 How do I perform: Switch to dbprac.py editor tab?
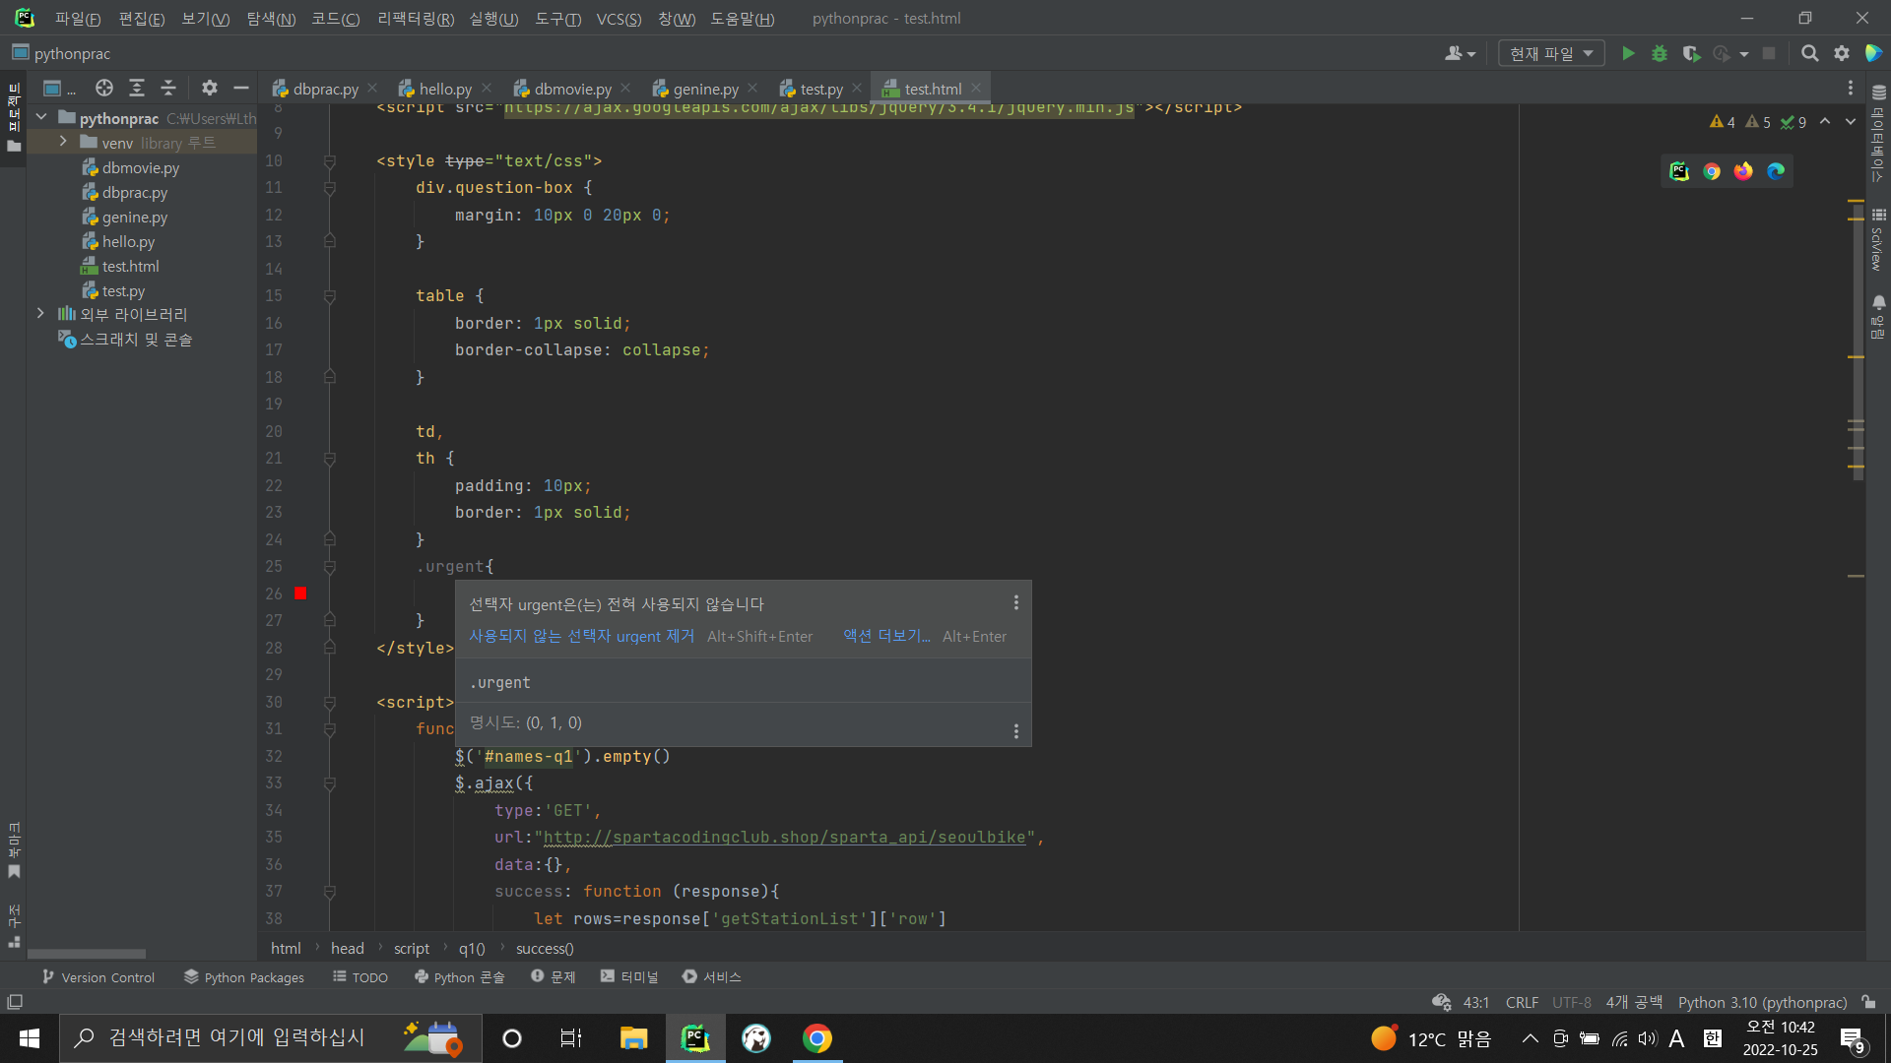pos(326,89)
